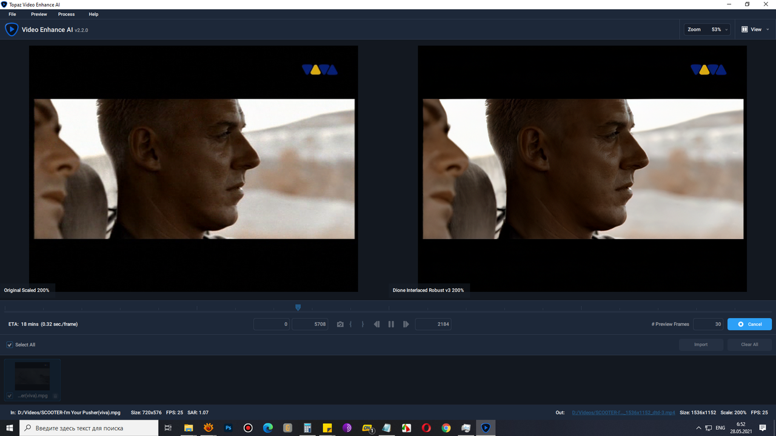Open Google Chrome from the taskbar
Screen dimensions: 776x436
[x=446, y=428]
